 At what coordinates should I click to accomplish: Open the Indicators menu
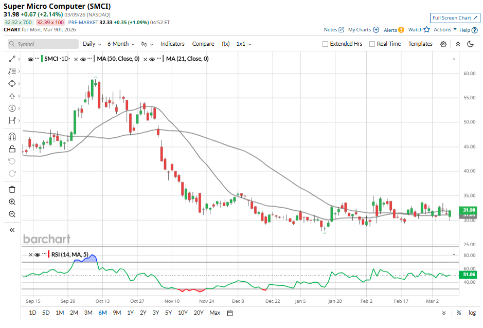click(x=172, y=44)
